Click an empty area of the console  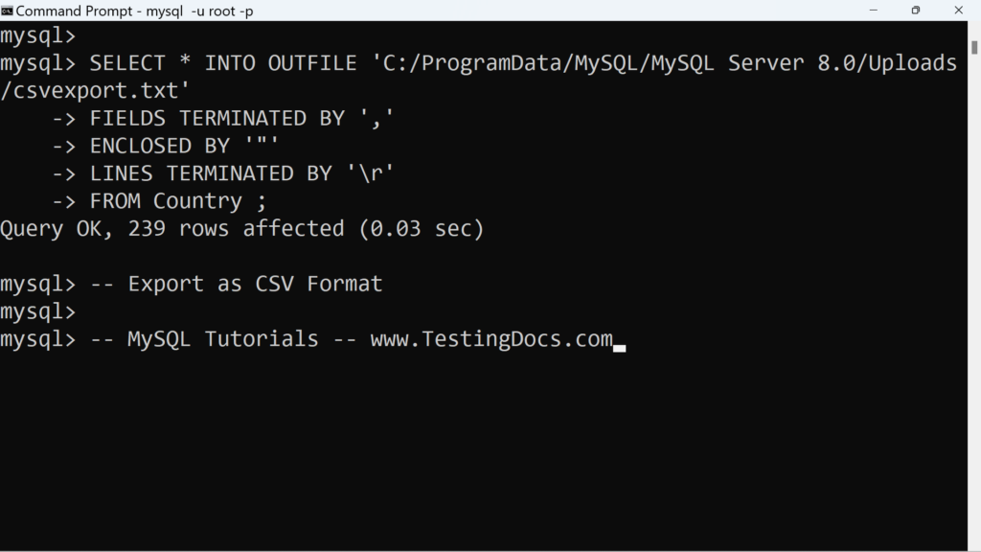pos(479,450)
